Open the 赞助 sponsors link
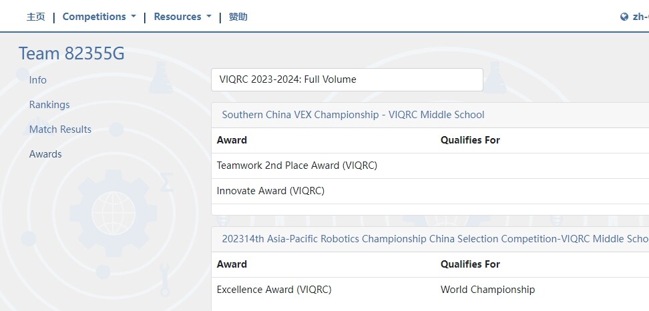 click(x=238, y=17)
